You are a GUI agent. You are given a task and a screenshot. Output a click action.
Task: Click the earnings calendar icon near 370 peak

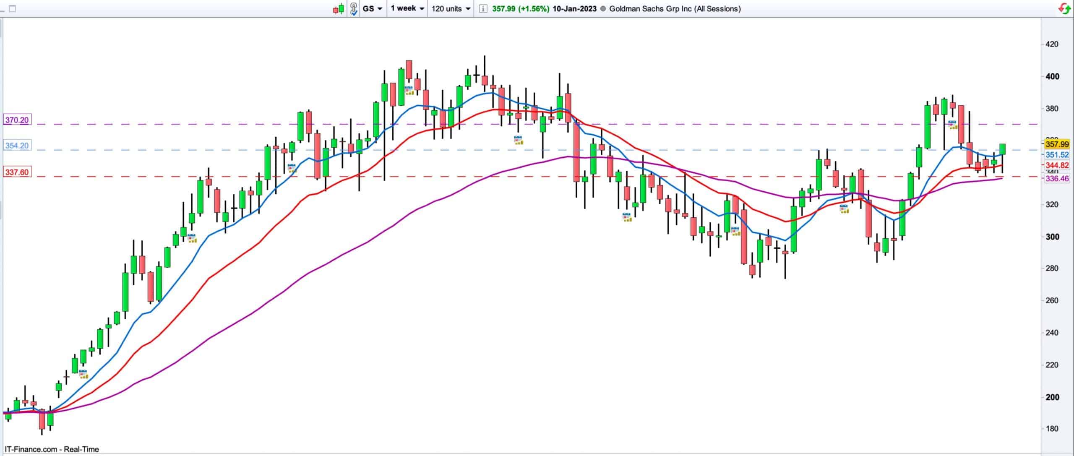[953, 125]
